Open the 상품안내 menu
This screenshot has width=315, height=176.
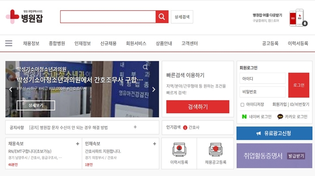click(x=164, y=44)
